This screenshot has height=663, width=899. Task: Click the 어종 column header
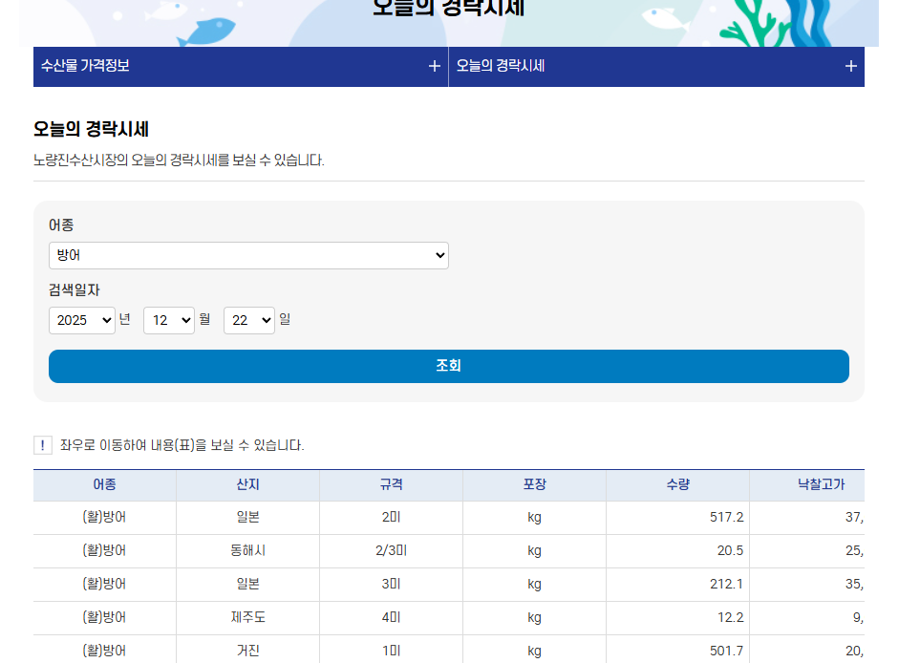[x=104, y=485]
